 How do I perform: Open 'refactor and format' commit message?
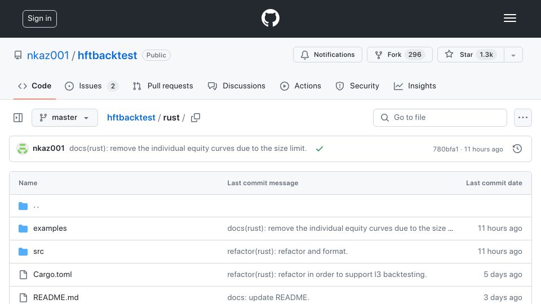[287, 251]
